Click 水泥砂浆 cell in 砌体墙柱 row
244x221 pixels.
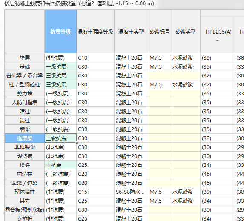pos(186,192)
